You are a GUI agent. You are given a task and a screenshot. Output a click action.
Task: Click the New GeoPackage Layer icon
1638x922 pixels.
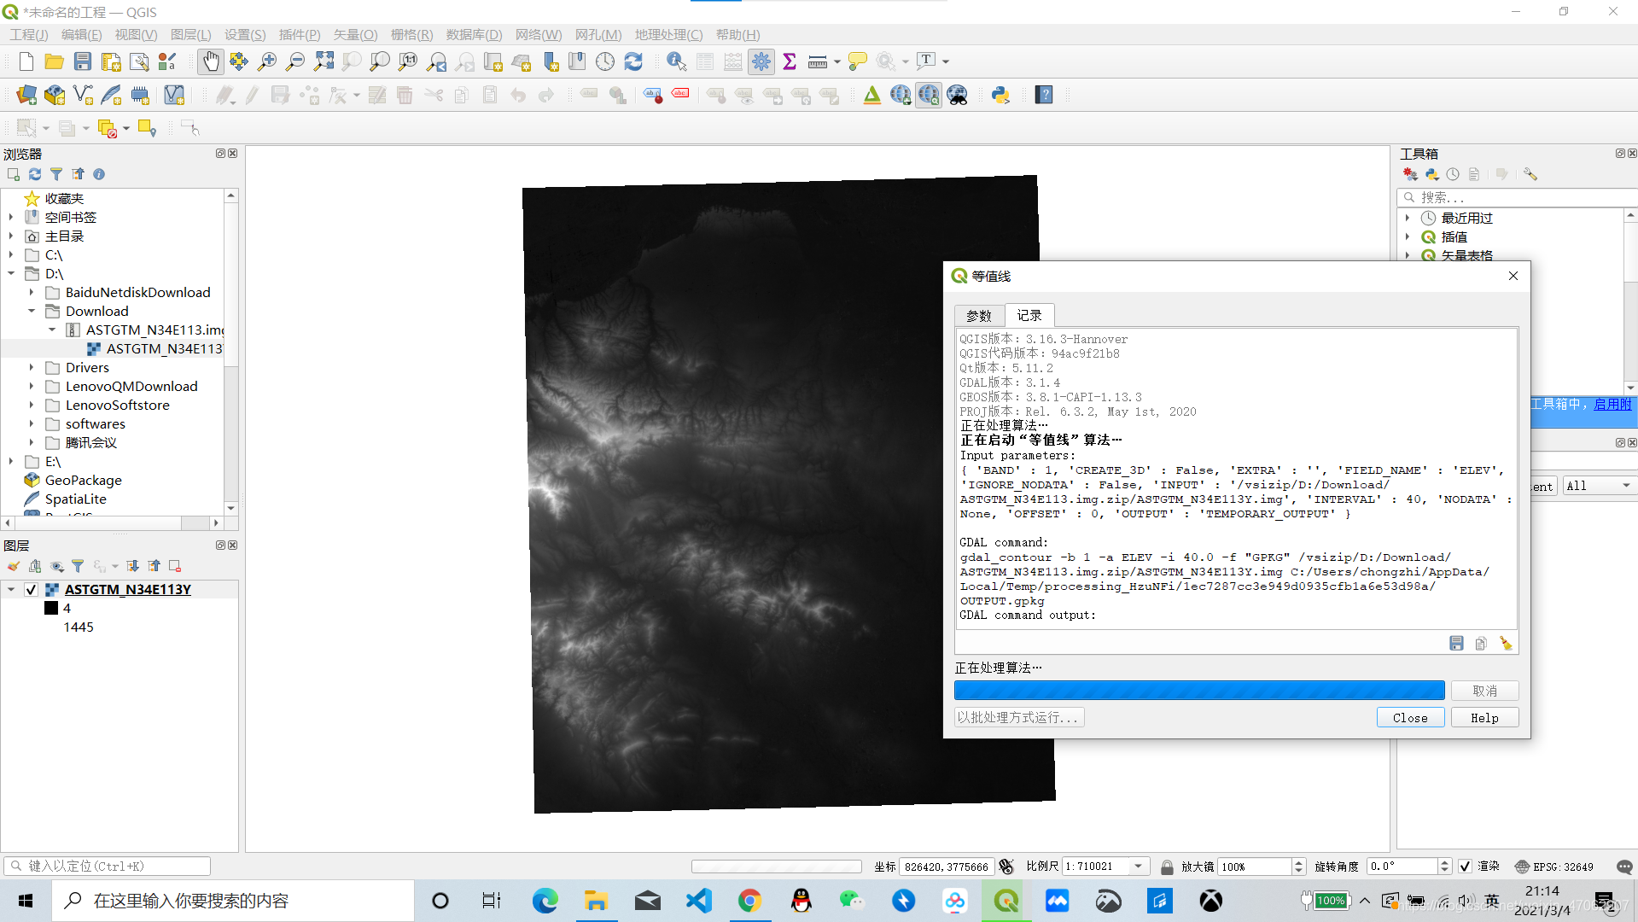55,95
